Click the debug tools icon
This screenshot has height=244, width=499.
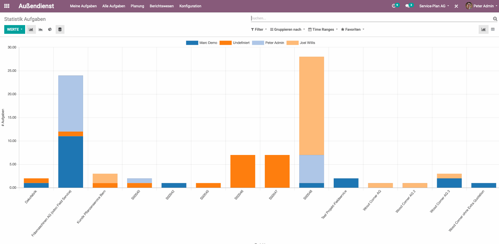(x=456, y=6)
